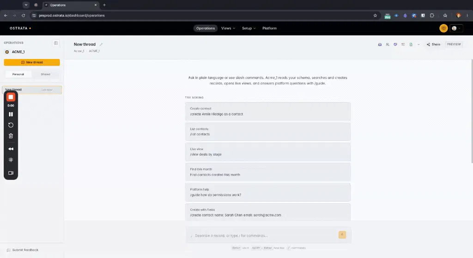Stop the recording with the red square button
The width and height of the screenshot is (473, 258).
[11, 97]
